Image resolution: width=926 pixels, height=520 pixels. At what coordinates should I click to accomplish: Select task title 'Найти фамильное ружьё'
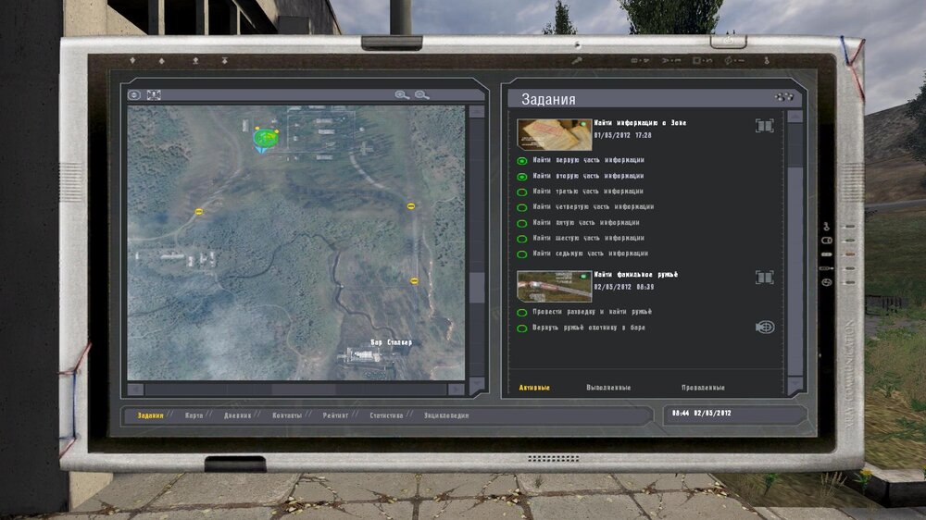635,275
